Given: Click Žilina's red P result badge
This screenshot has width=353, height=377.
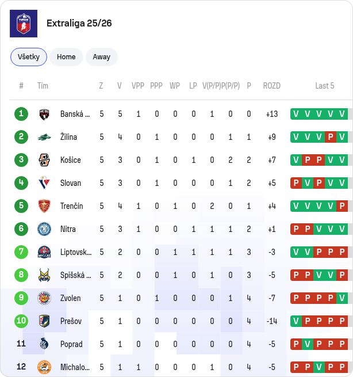Looking at the screenshot, I should pyautogui.click(x=331, y=137).
